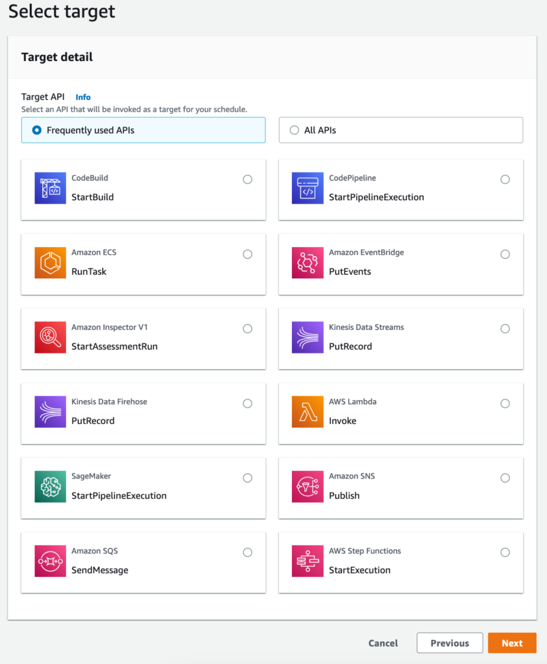Click the CodeBuild StartBuild icon
This screenshot has width=547, height=664.
click(x=50, y=188)
